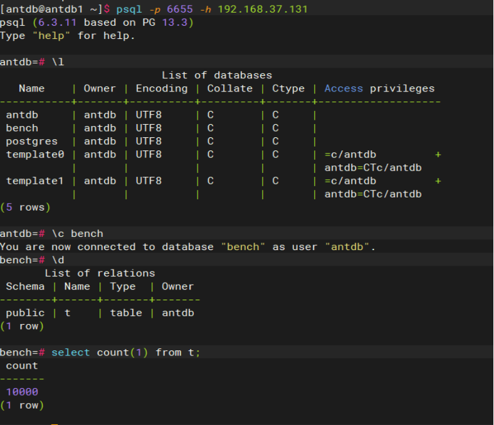Click the count result 10000
Screen dimensions: 494x425
click(22, 392)
